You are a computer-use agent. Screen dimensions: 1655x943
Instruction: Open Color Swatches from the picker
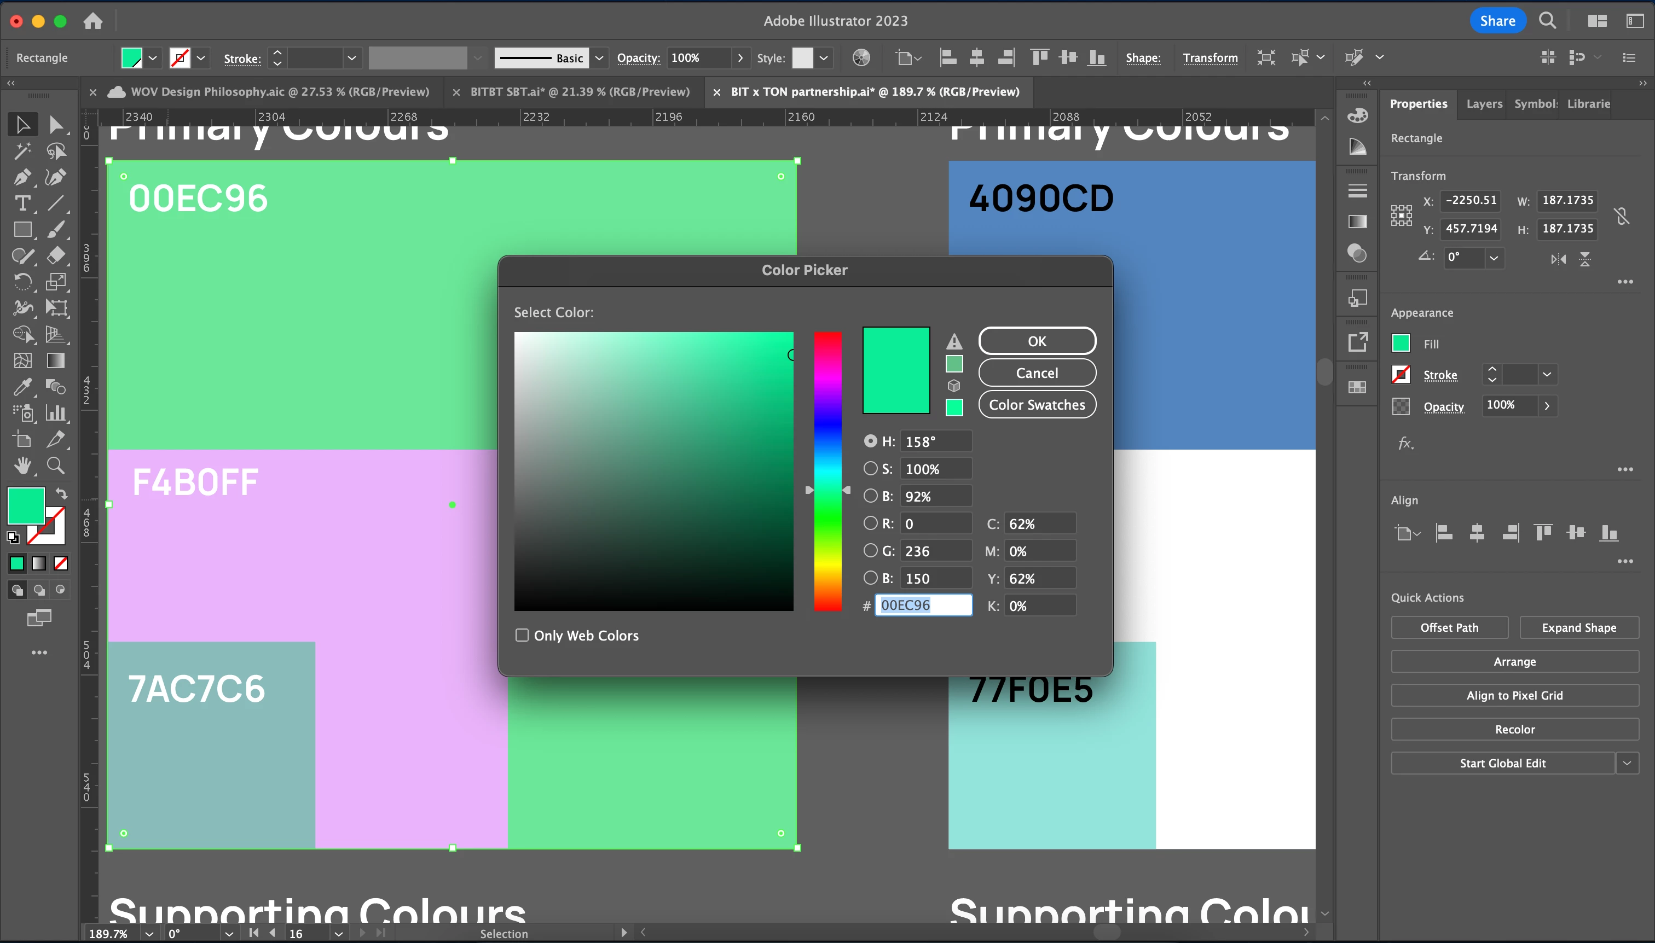tap(1037, 405)
